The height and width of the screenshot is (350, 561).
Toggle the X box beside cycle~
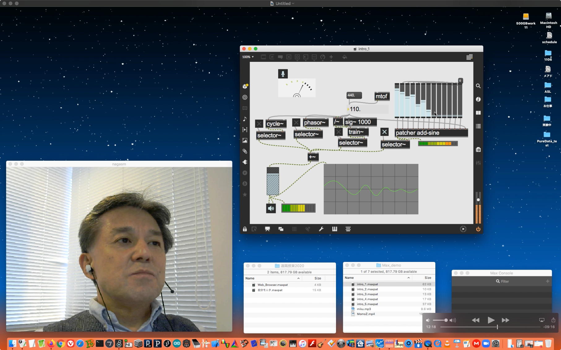[259, 124]
